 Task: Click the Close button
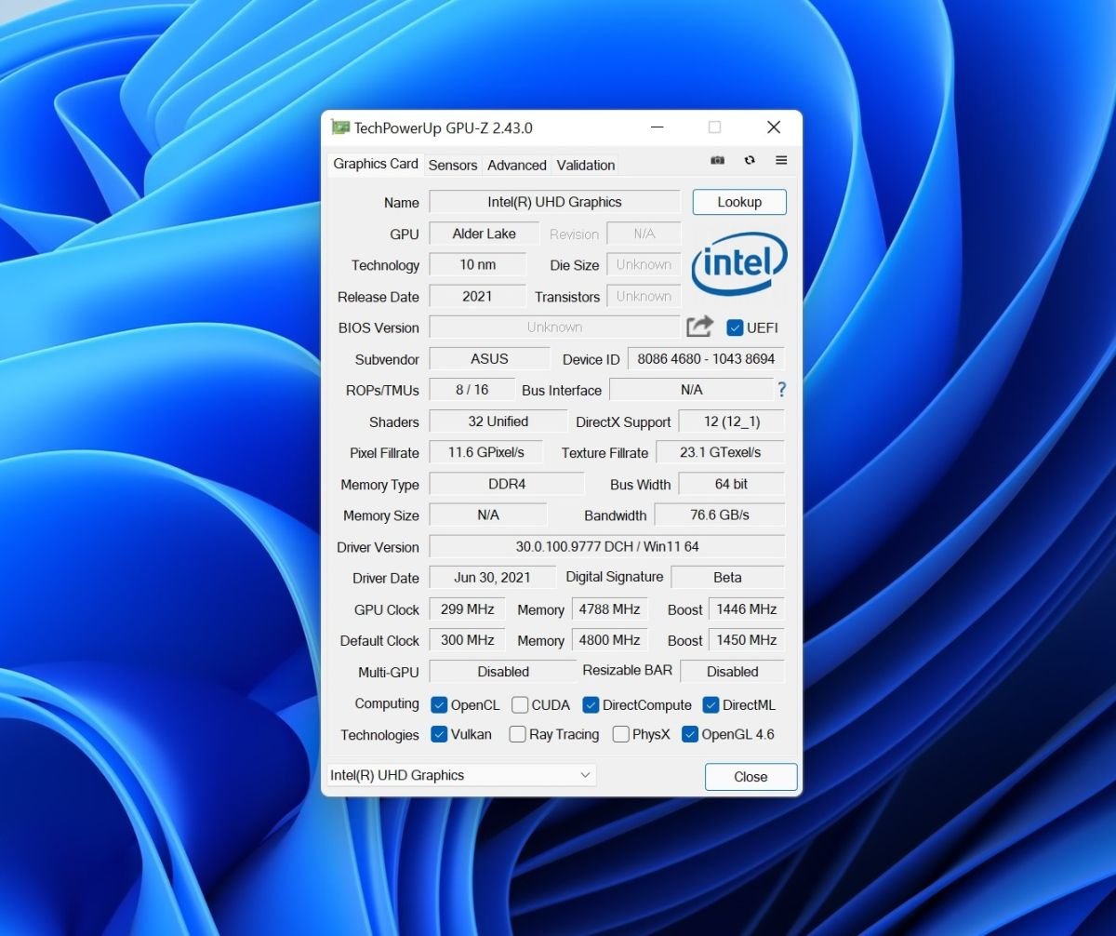pos(751,777)
